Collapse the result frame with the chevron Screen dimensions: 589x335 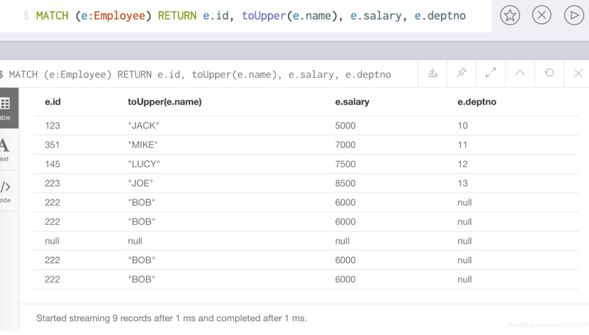pos(520,73)
